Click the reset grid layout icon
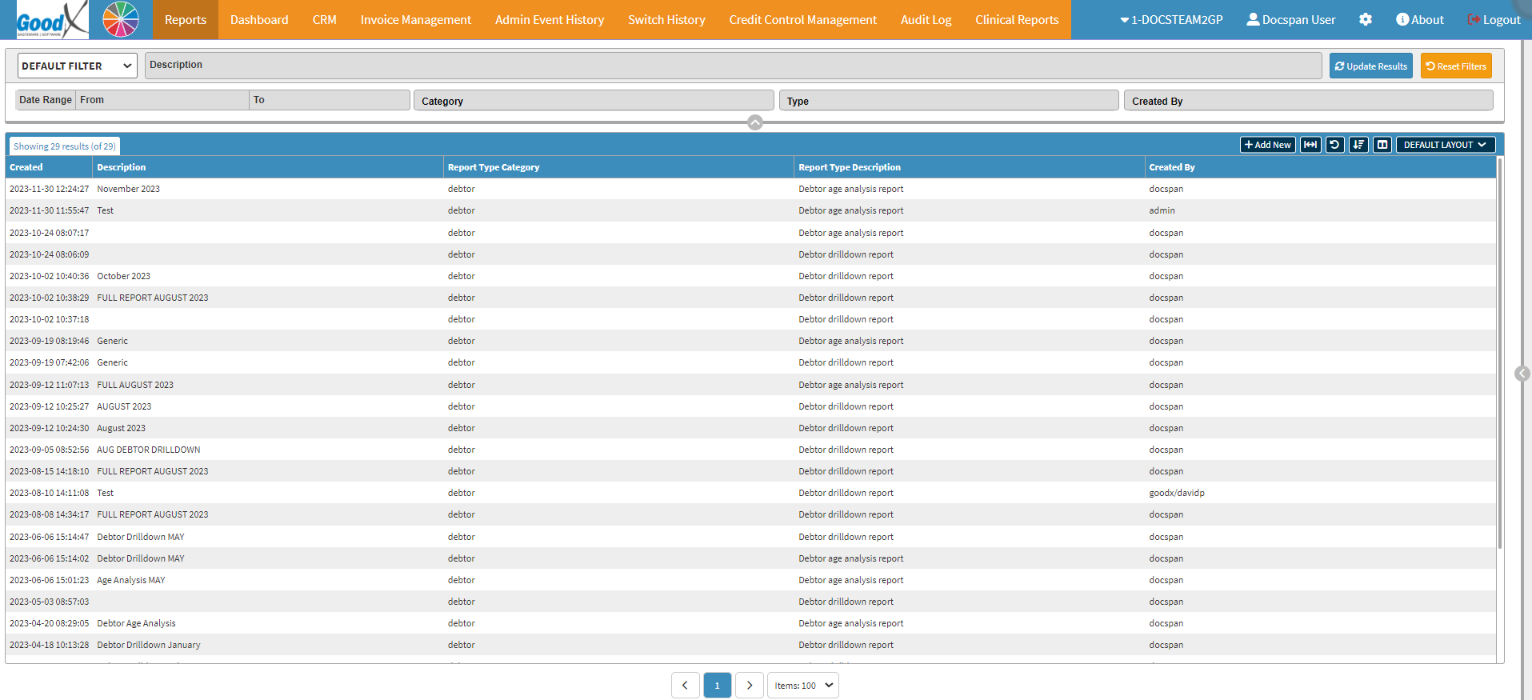1532x700 pixels. pos(1334,145)
